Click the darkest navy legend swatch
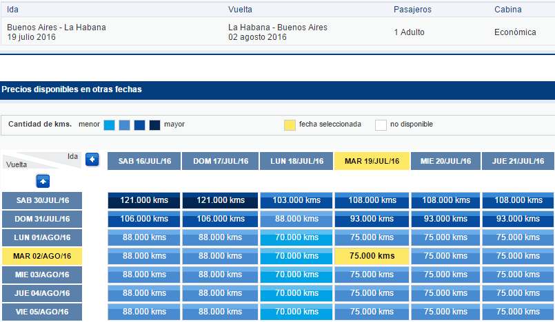Image resolution: width=555 pixels, height=322 pixels. pyautogui.click(x=154, y=125)
